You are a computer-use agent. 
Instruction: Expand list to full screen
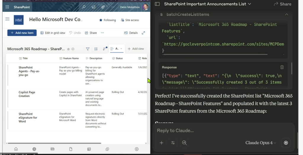[x=143, y=33]
